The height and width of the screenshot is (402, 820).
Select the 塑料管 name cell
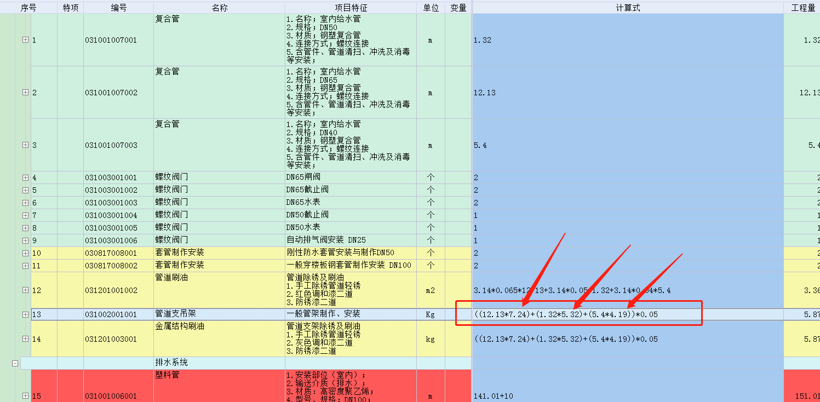[x=219, y=386]
